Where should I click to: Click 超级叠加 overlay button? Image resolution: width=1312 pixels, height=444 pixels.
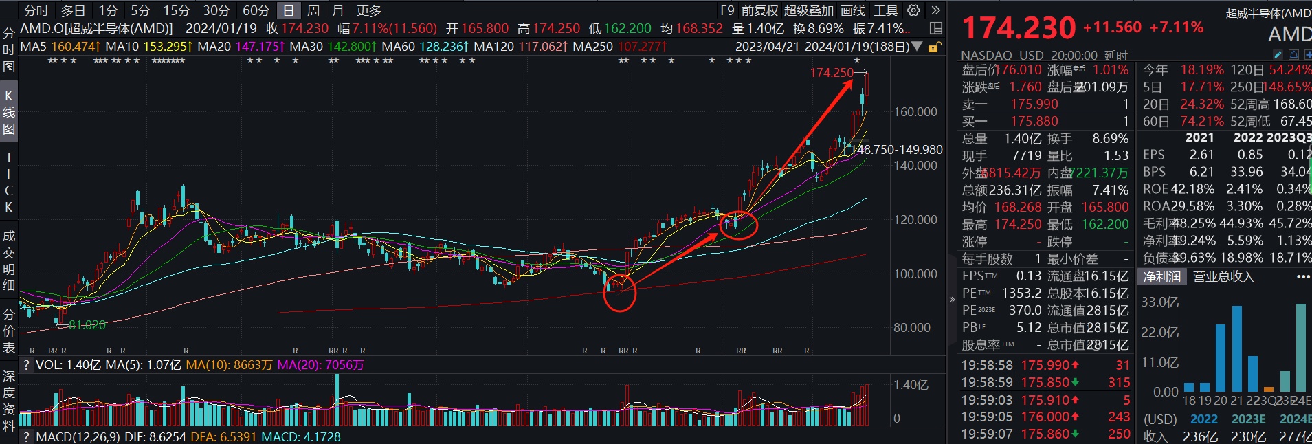pyautogui.click(x=809, y=10)
